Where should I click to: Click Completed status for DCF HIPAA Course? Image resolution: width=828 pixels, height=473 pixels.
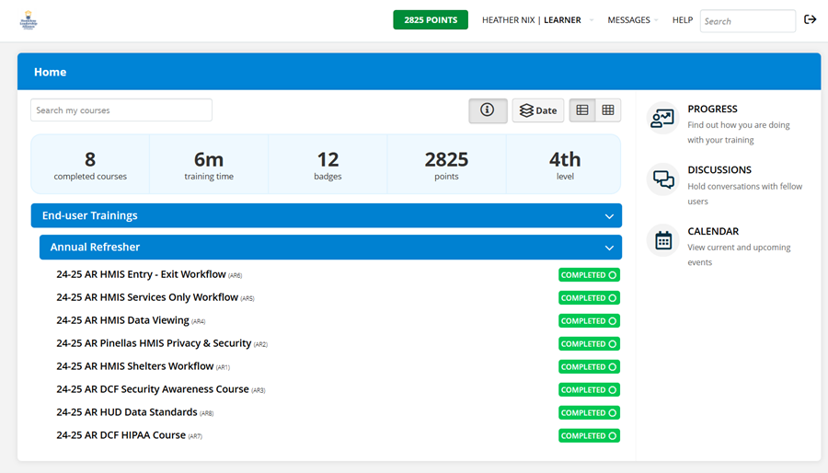tap(589, 435)
